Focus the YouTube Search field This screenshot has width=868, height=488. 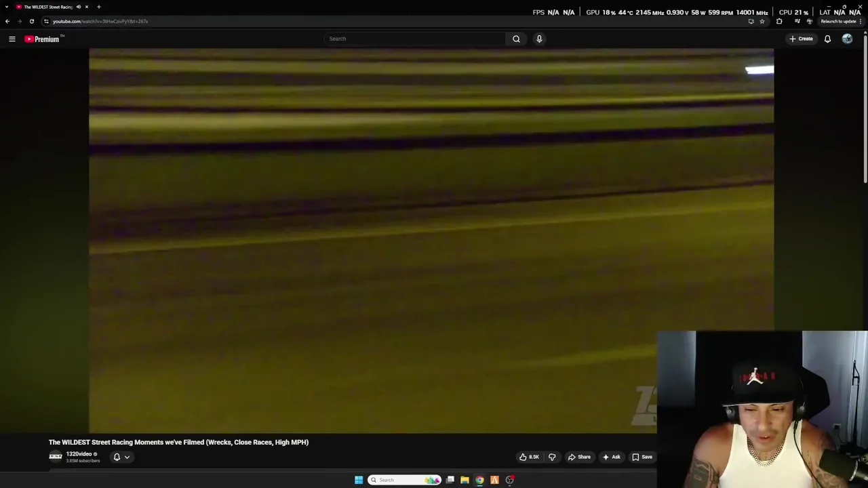[x=415, y=39]
